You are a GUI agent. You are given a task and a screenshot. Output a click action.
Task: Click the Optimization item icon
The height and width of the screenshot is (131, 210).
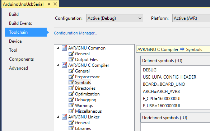(71, 94)
